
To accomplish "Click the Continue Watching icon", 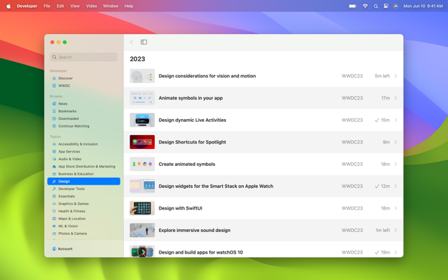I will (54, 126).
